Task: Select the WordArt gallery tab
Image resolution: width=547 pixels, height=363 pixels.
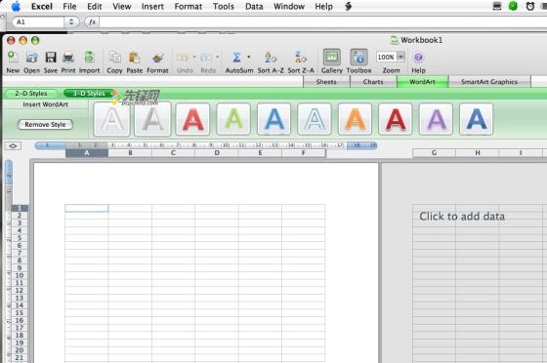Action: pos(422,82)
